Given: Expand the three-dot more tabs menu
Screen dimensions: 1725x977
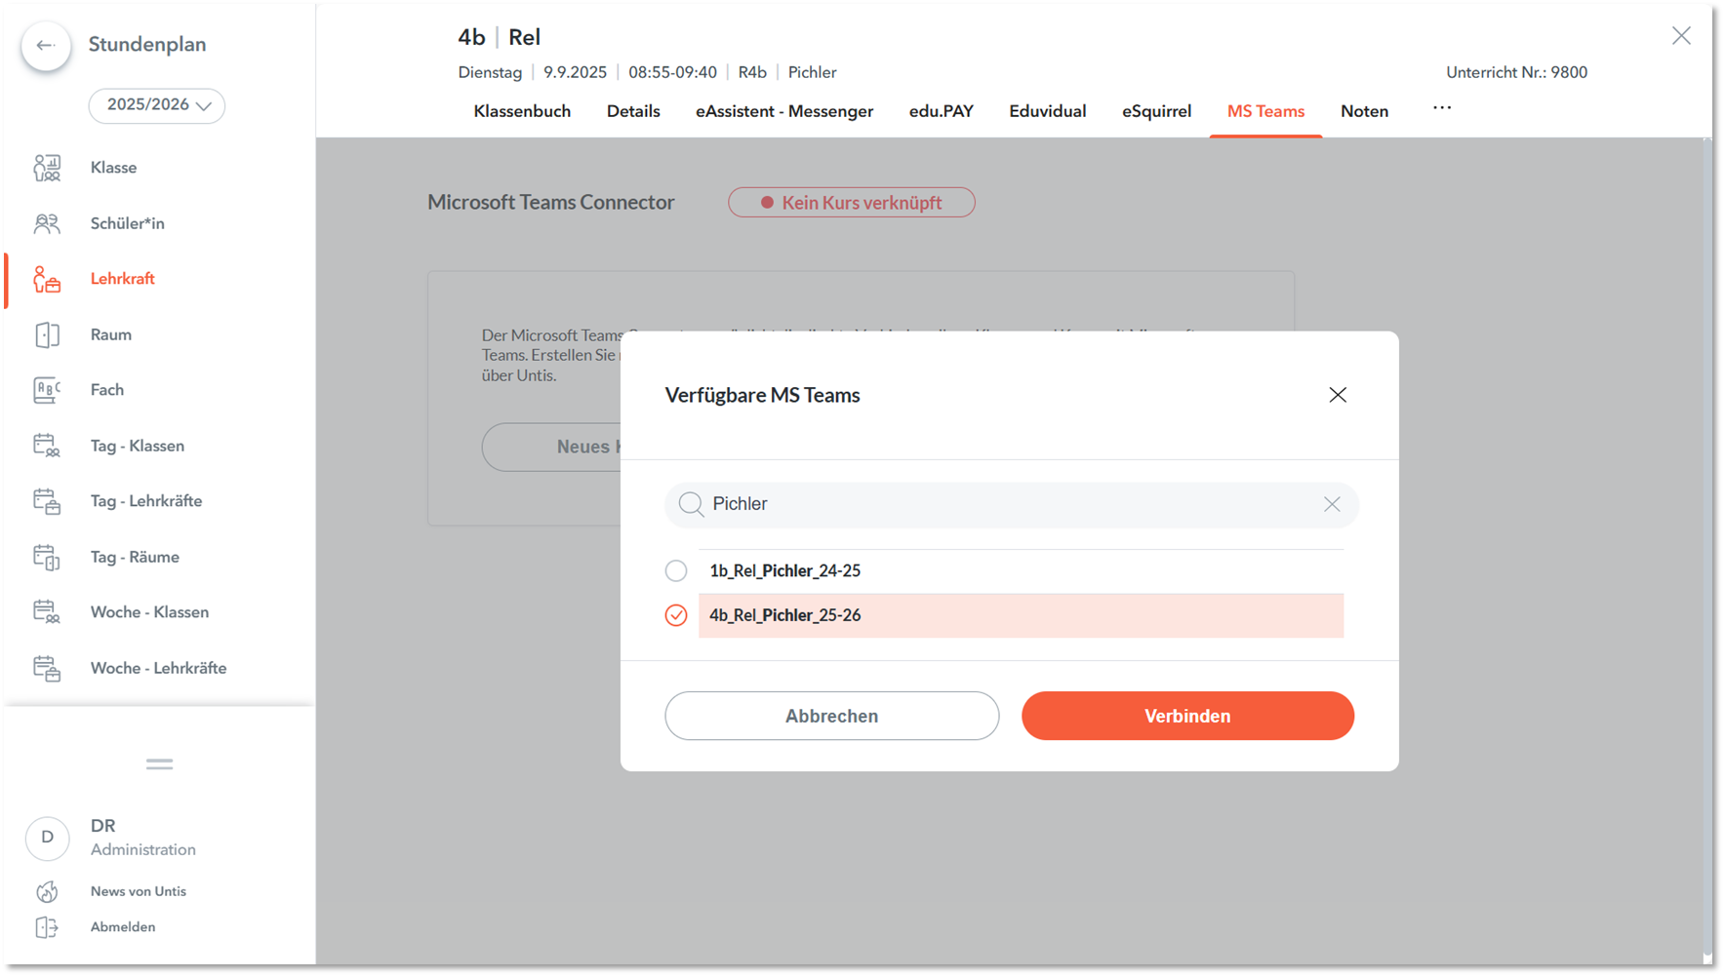Looking at the screenshot, I should pos(1442,108).
